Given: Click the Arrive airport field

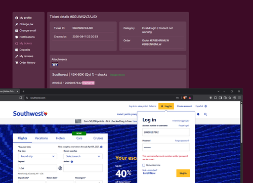Looking at the screenshot, I should point(83,168).
